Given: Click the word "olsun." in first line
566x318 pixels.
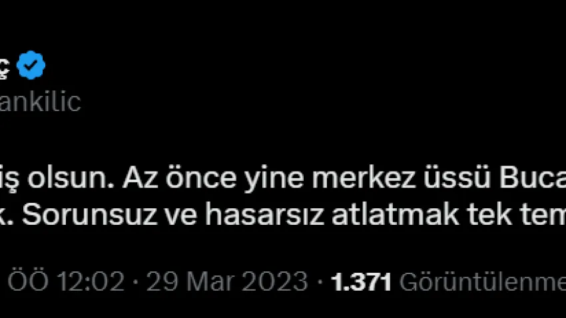Looking at the screenshot, I should point(71,178).
